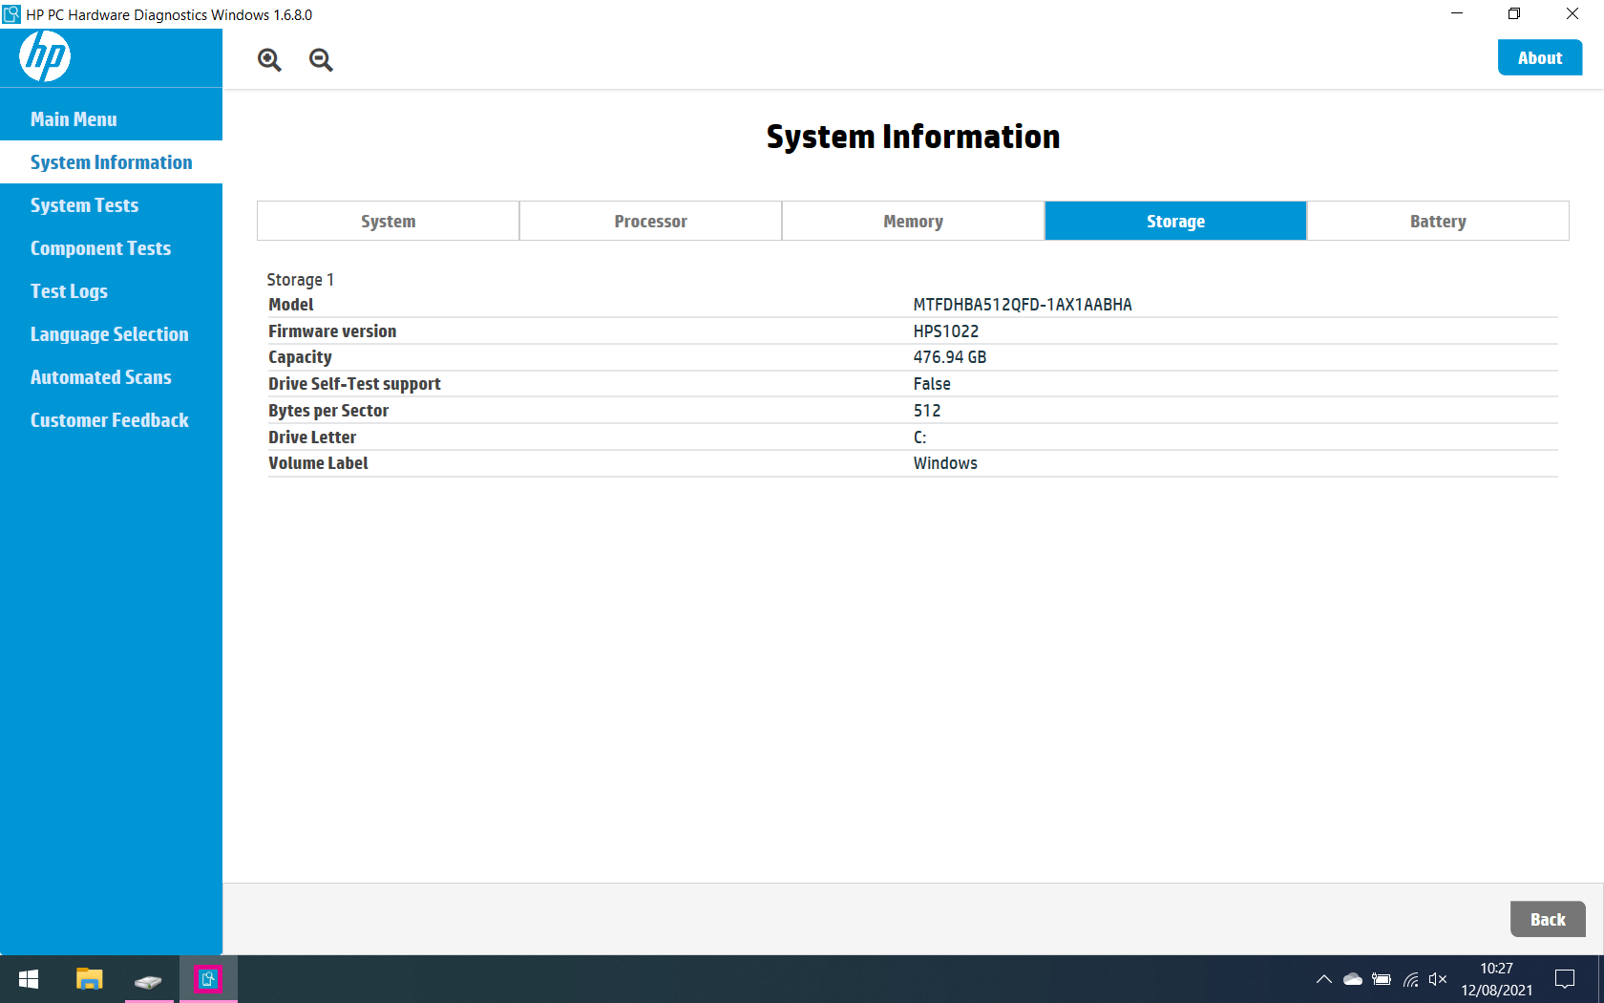Click the model value MTFDHBA512QFD-1AX1AABHA

pyautogui.click(x=1023, y=305)
